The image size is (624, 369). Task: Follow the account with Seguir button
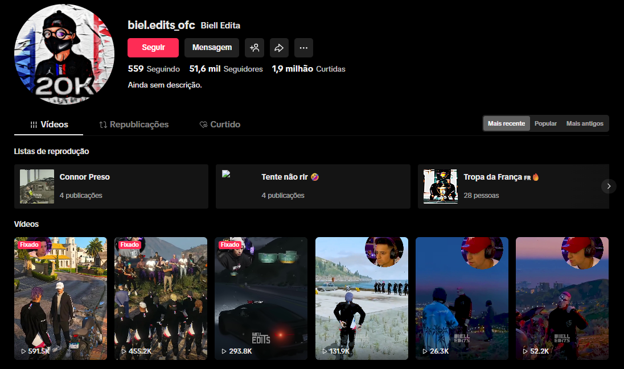click(153, 48)
